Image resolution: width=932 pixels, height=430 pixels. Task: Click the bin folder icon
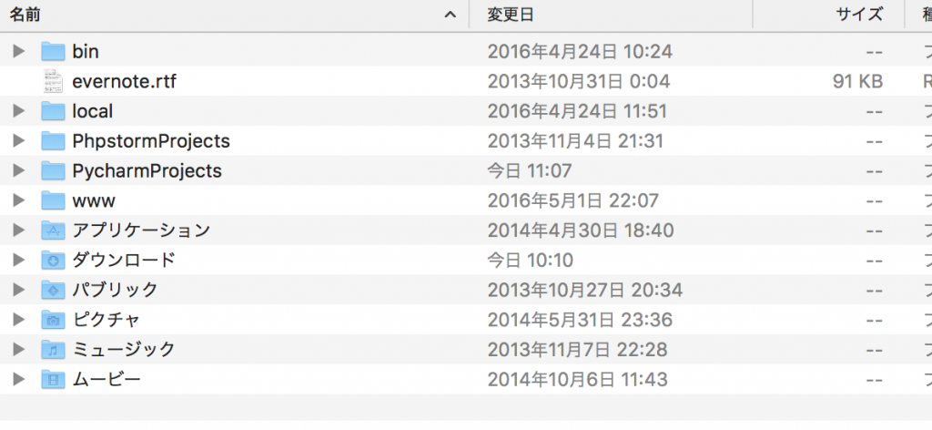coord(54,51)
